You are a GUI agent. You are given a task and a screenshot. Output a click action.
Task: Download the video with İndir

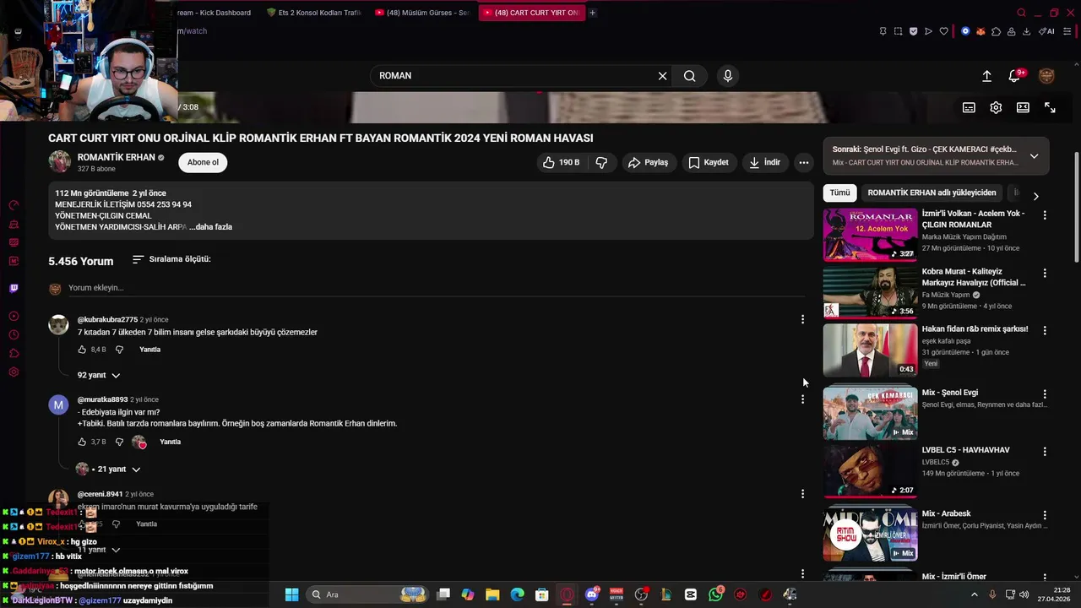pyautogui.click(x=764, y=162)
